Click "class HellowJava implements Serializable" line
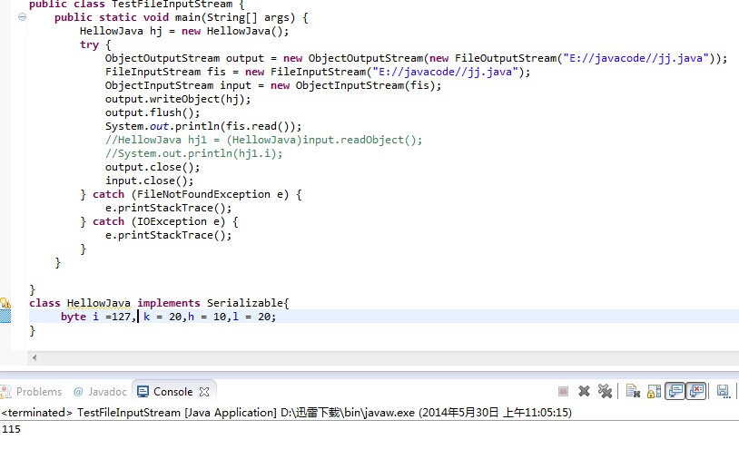 pos(159,303)
